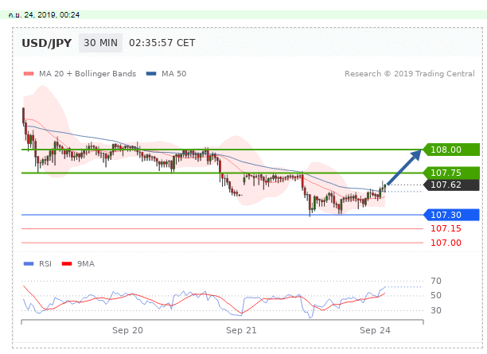Click the Sep 21 axis label
This screenshot has height=354, width=487.
[241, 330]
